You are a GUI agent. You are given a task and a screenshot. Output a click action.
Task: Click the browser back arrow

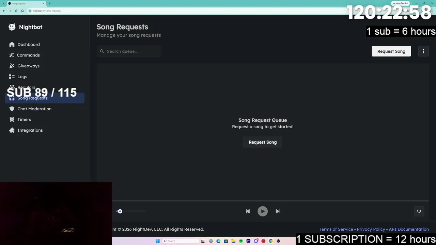tap(4, 11)
